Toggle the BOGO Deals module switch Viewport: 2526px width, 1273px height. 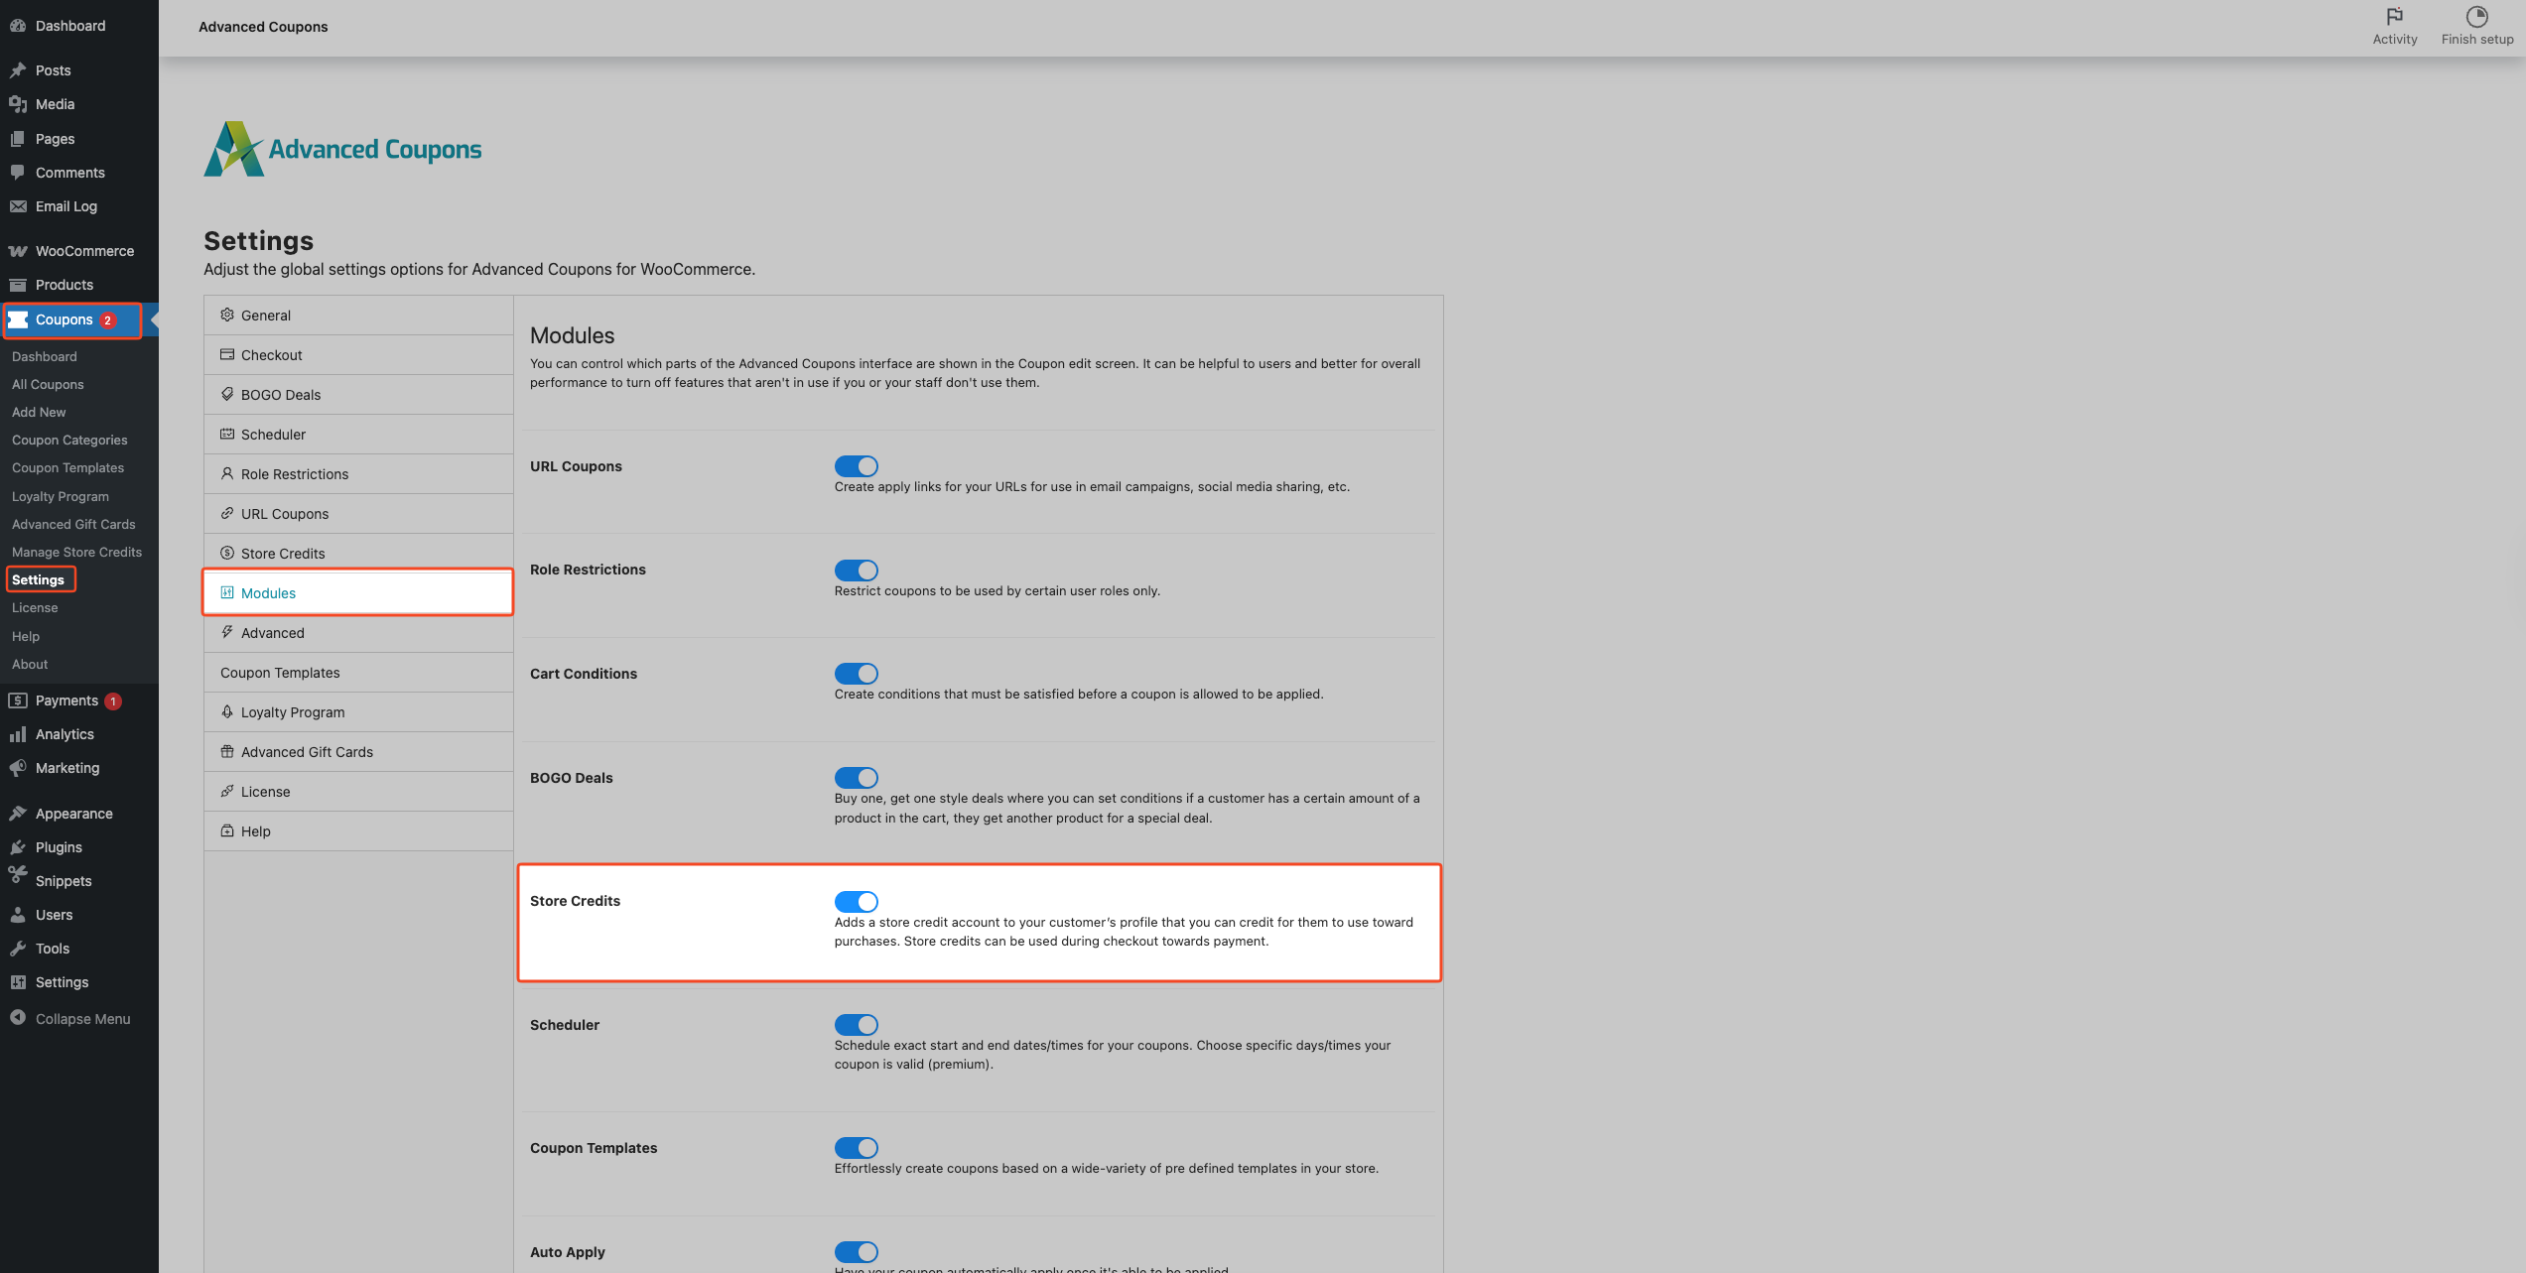[x=856, y=778]
